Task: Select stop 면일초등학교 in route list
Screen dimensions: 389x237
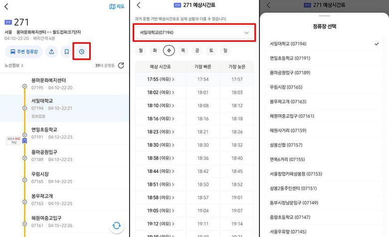Action: 64,133
